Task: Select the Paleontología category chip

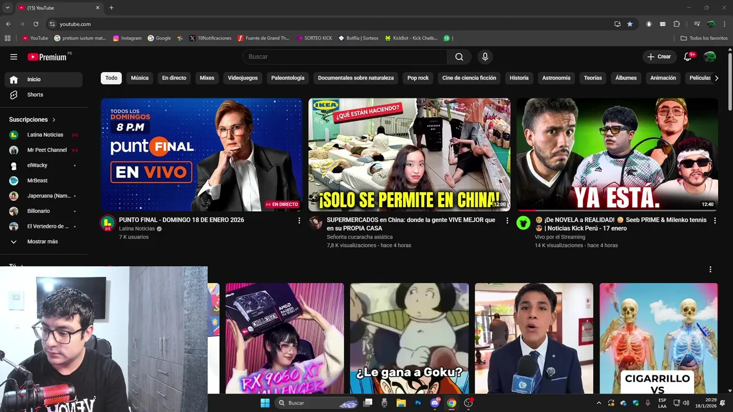Action: [287, 78]
